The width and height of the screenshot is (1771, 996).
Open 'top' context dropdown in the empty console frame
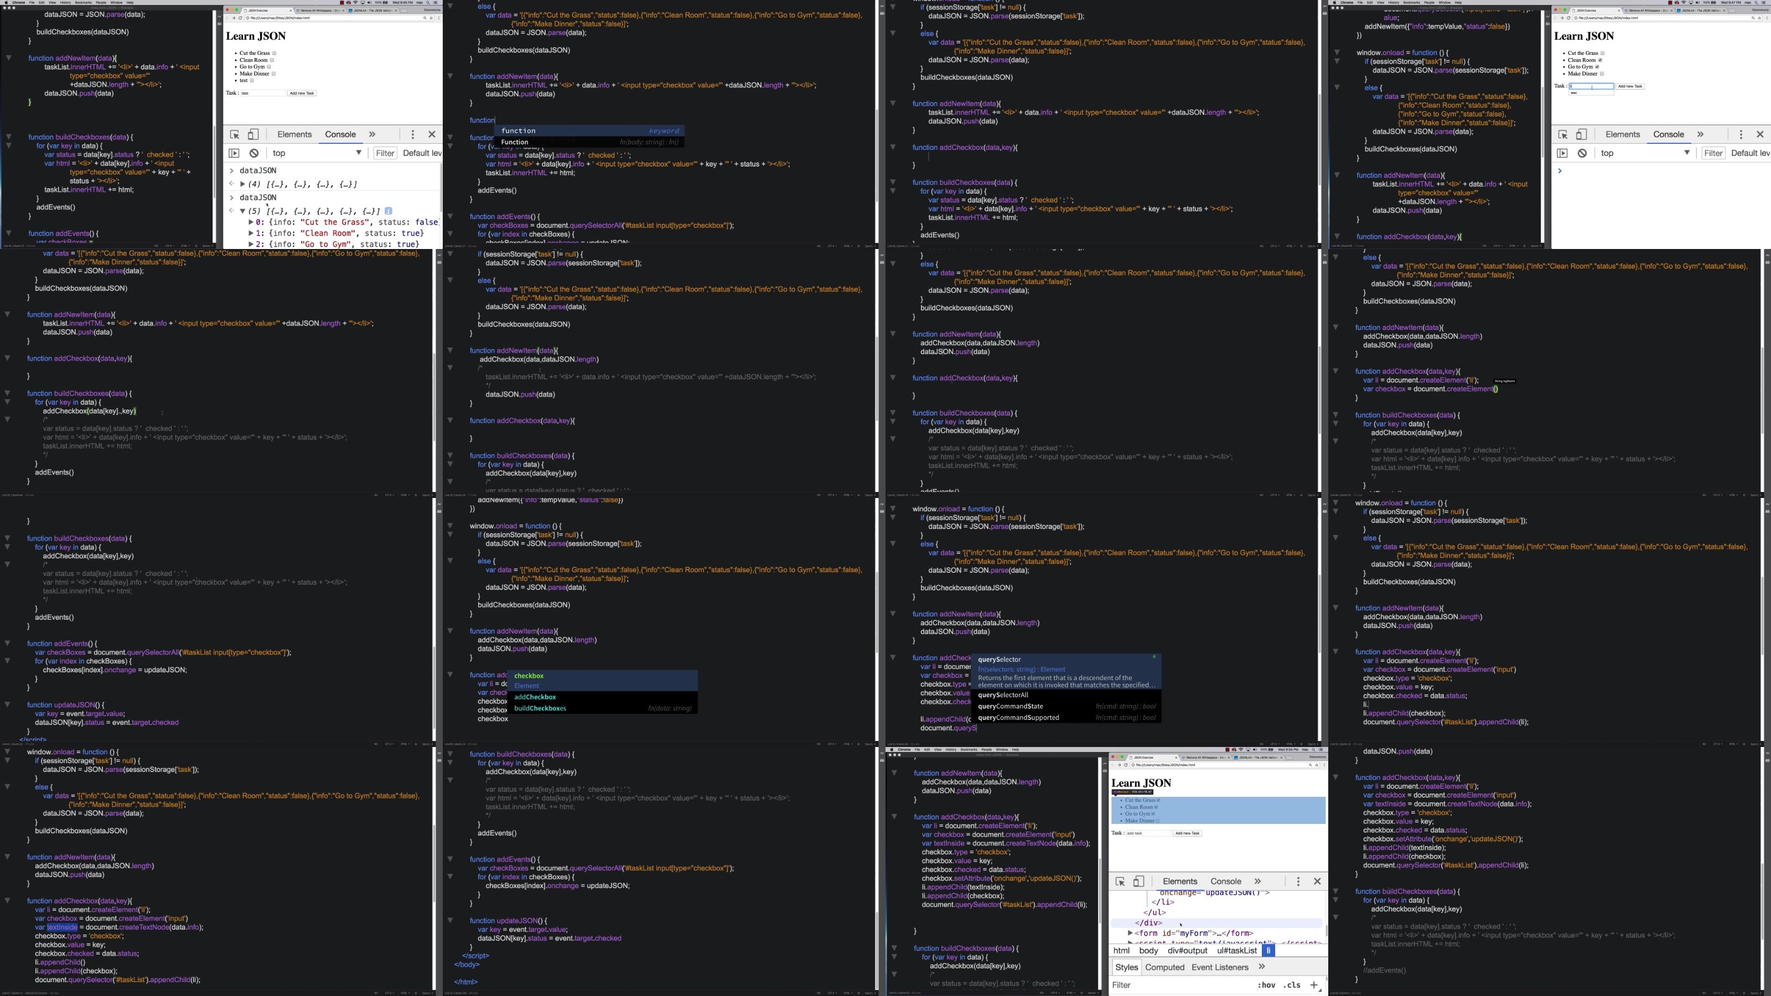(1645, 153)
